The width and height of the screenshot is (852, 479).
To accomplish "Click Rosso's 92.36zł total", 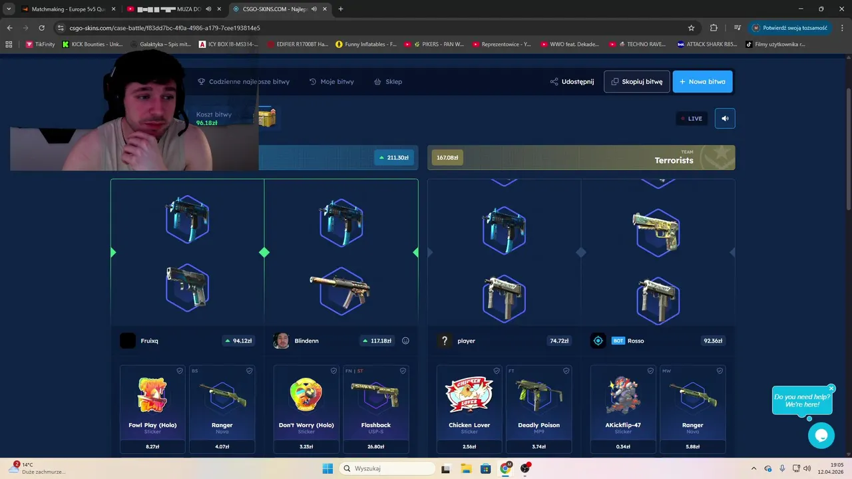I will (x=713, y=341).
